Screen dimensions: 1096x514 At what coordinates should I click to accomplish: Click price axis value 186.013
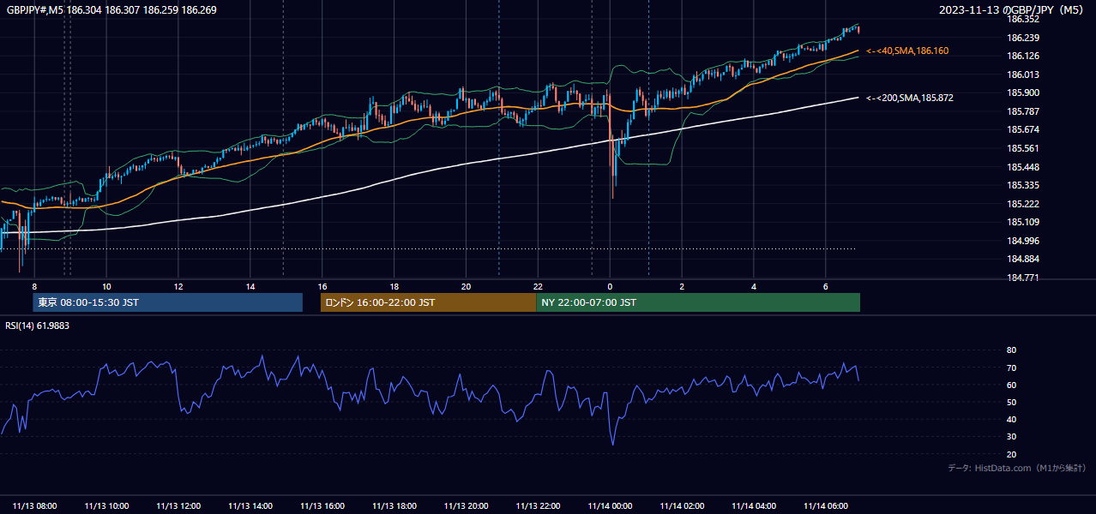click(1023, 75)
